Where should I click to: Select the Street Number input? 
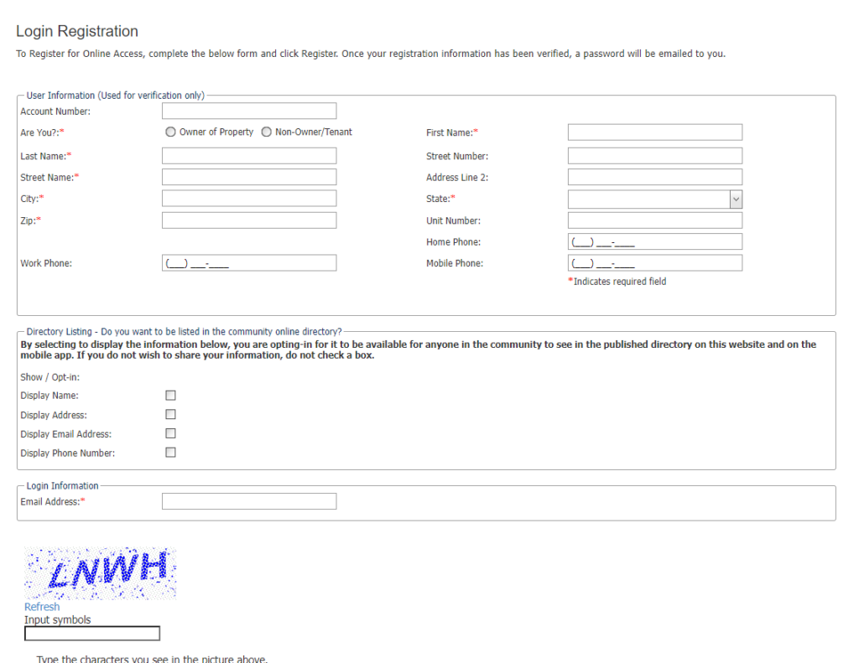coord(654,156)
